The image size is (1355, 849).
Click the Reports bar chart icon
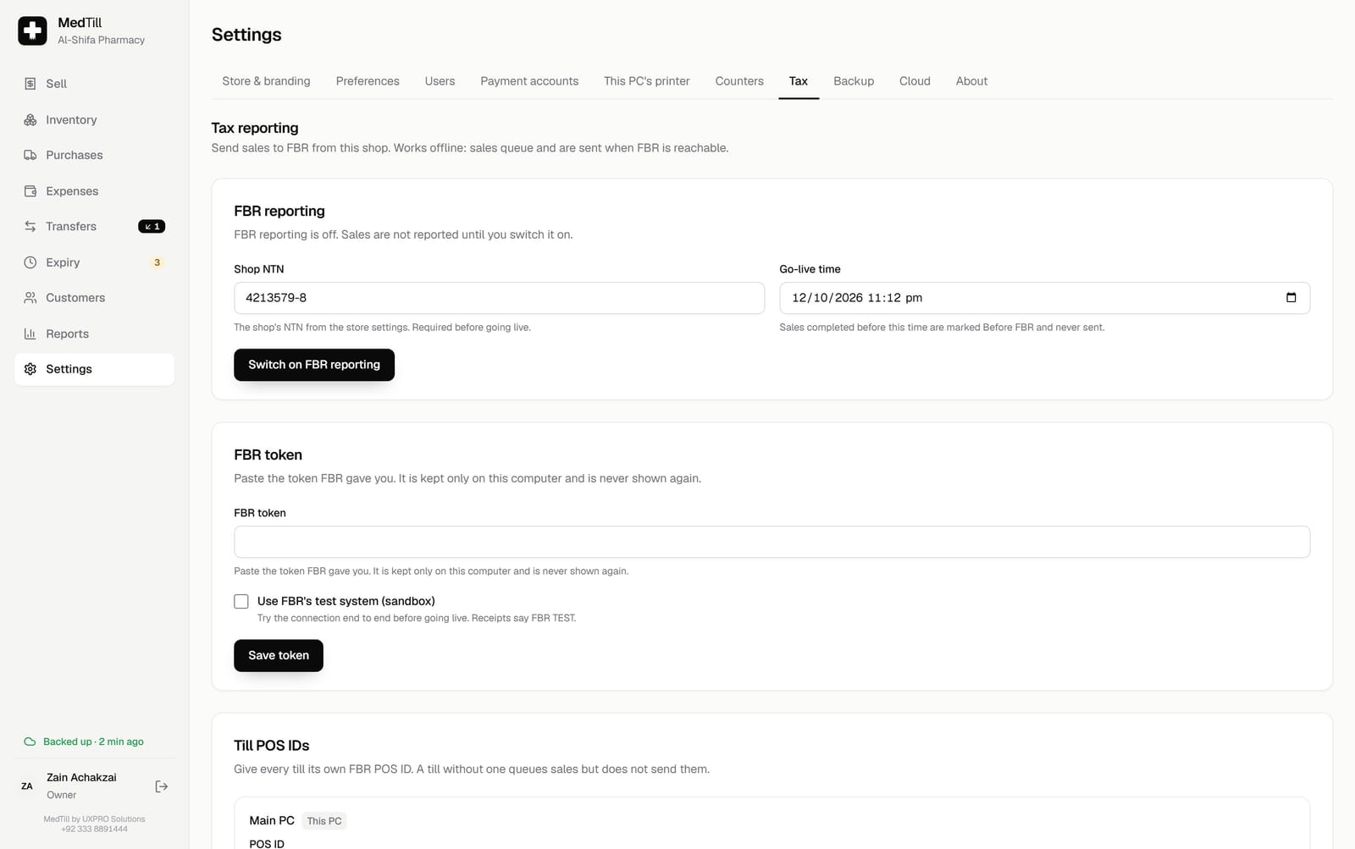[30, 334]
